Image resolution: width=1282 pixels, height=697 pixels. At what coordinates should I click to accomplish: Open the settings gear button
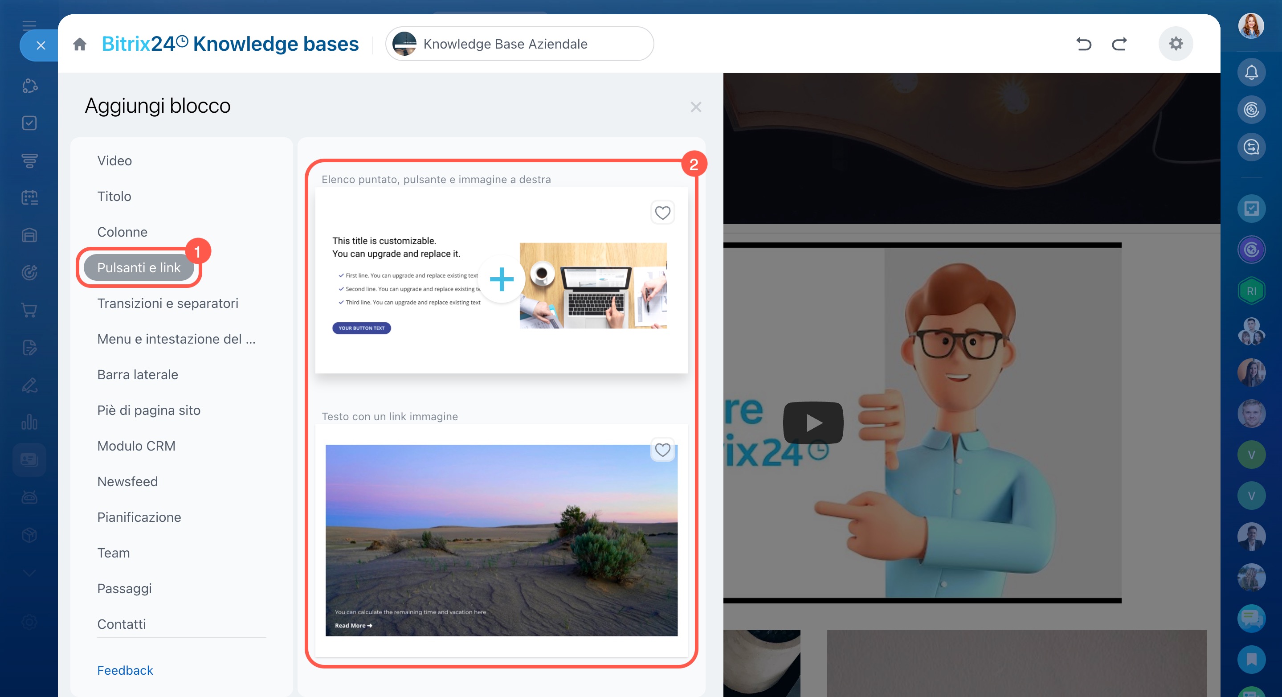(1176, 44)
